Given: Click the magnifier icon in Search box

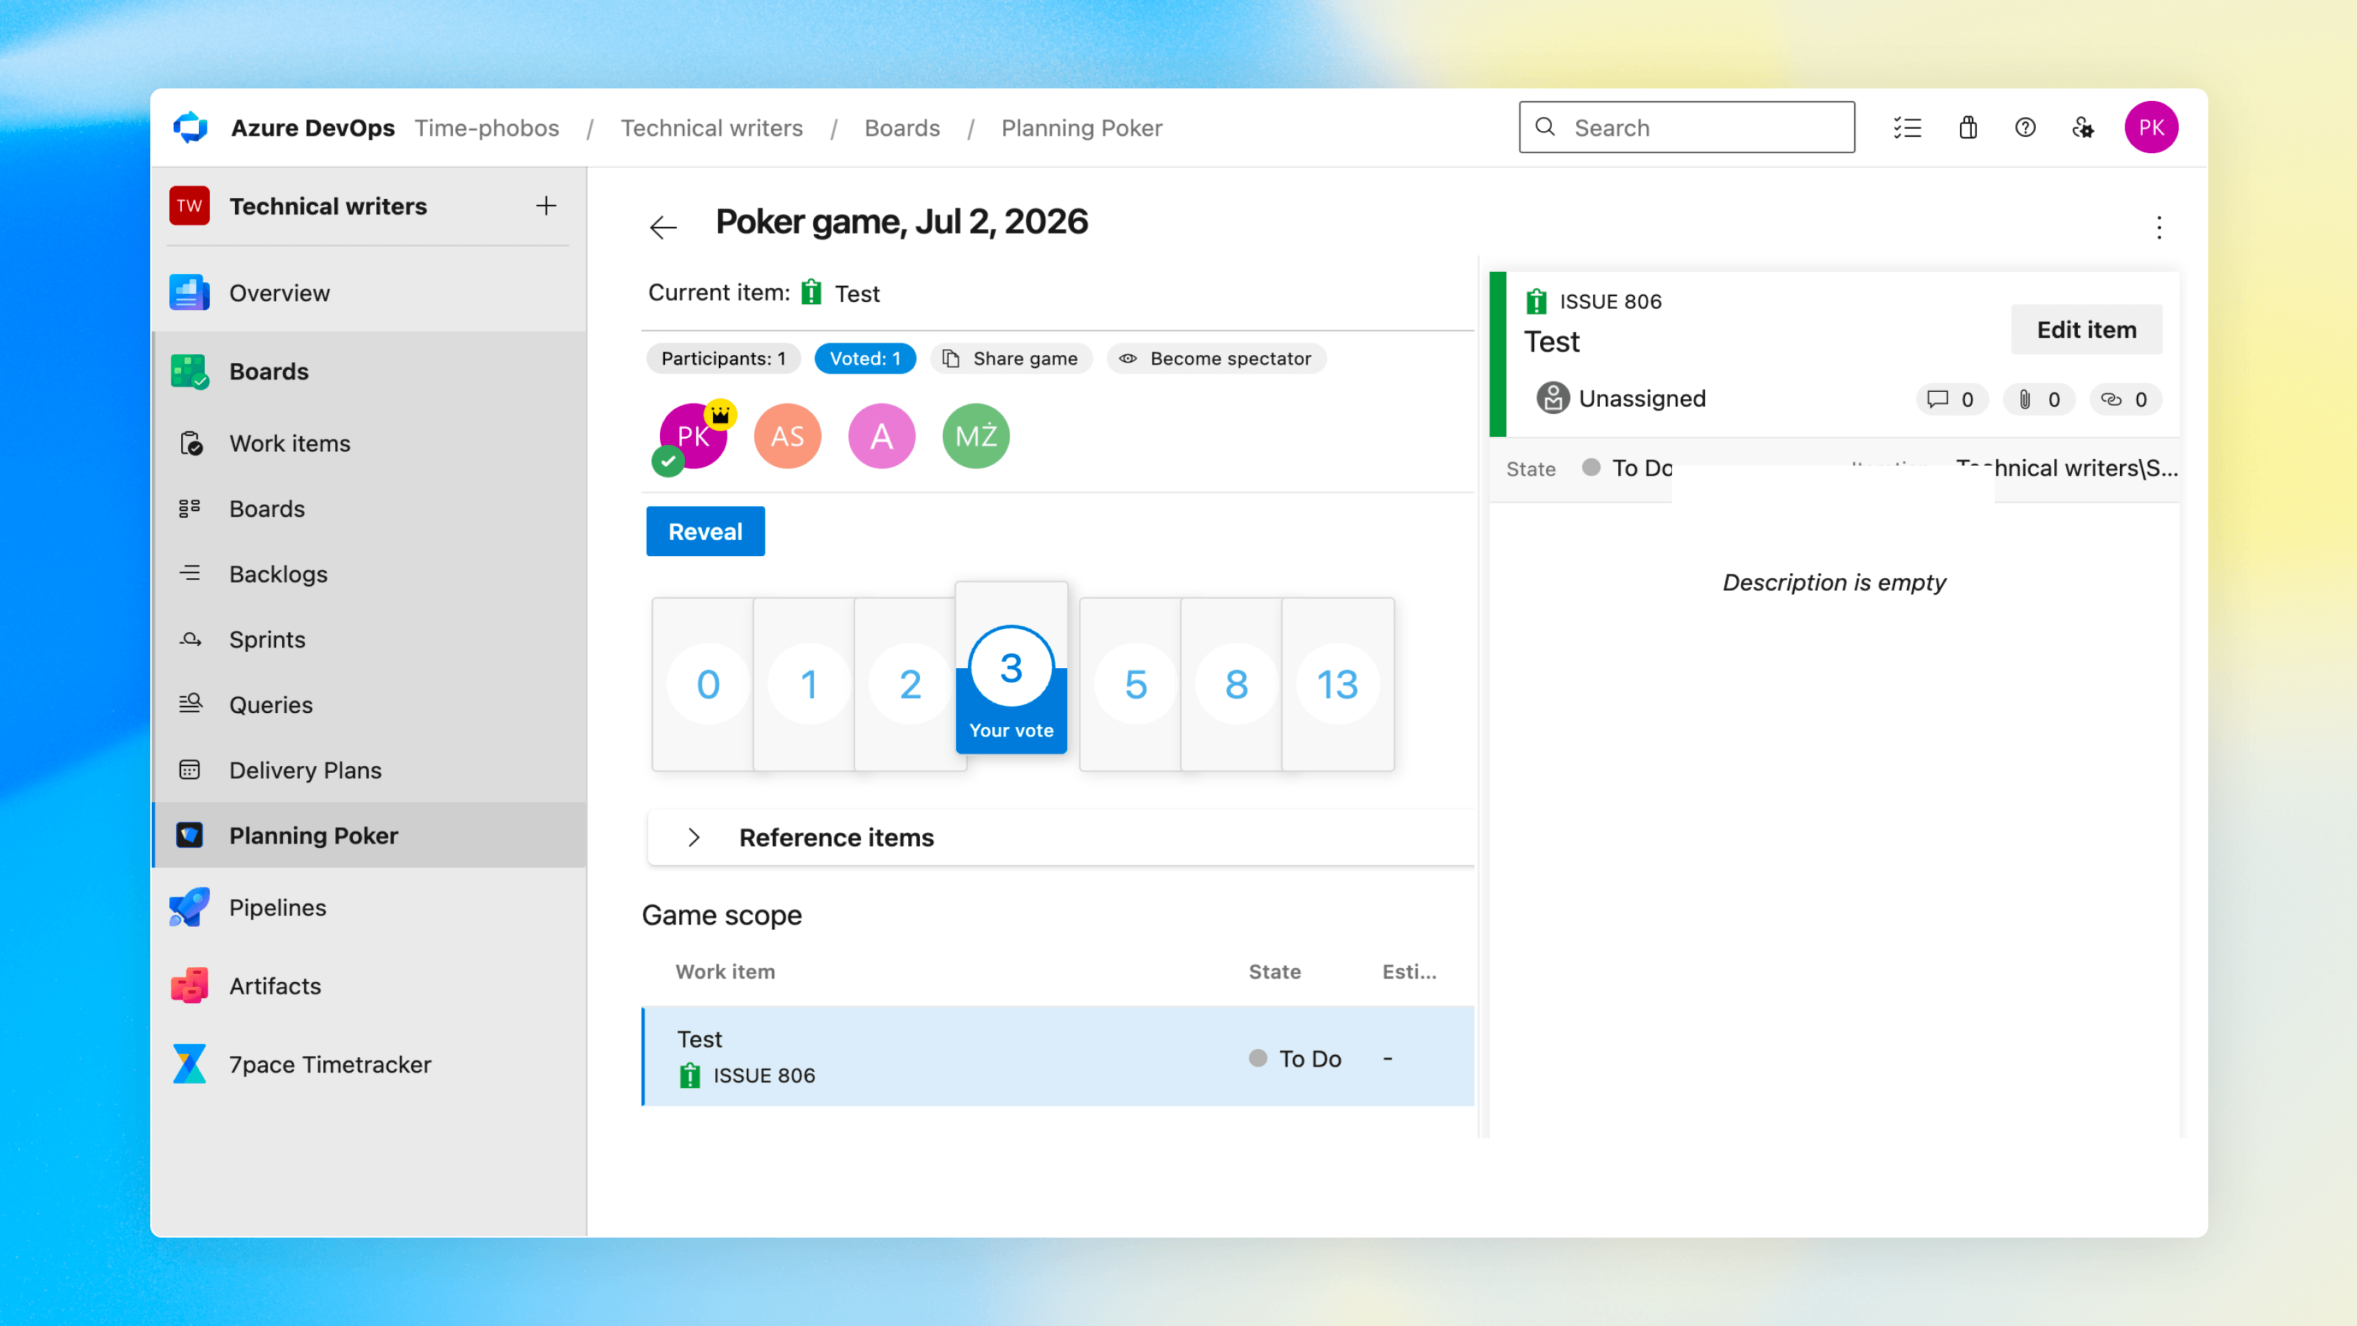Looking at the screenshot, I should click(x=1545, y=126).
